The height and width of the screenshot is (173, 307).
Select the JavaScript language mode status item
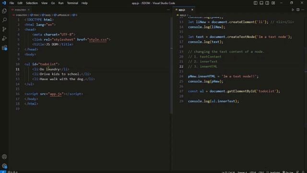(273, 172)
